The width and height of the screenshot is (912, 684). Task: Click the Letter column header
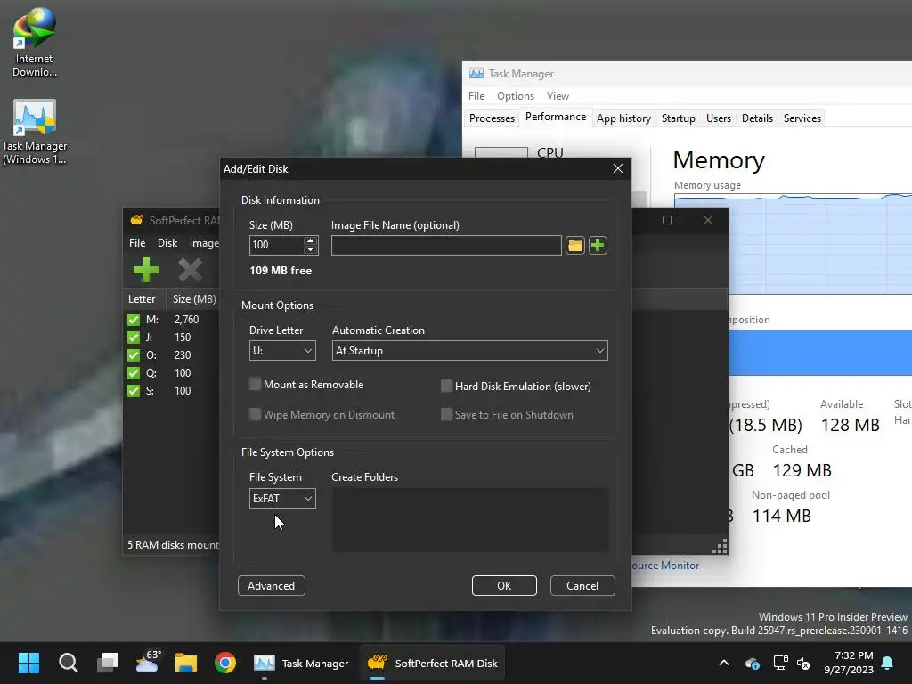pos(142,299)
